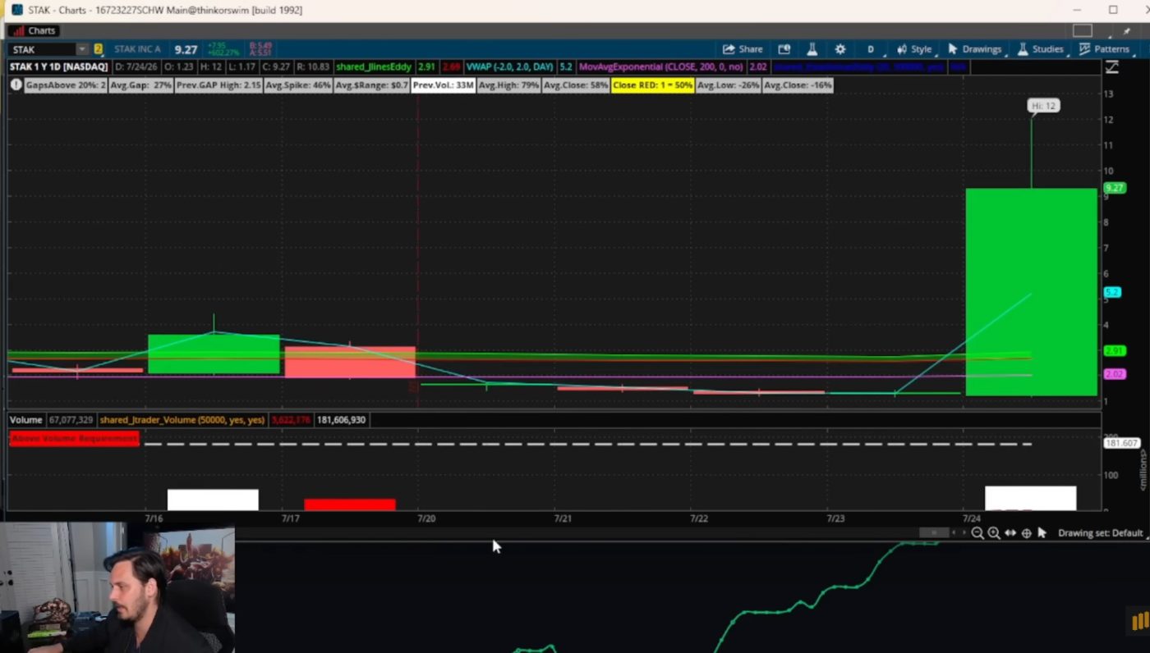The image size is (1150, 653).
Task: Click the webcam video thumbnail
Action: coord(117,589)
